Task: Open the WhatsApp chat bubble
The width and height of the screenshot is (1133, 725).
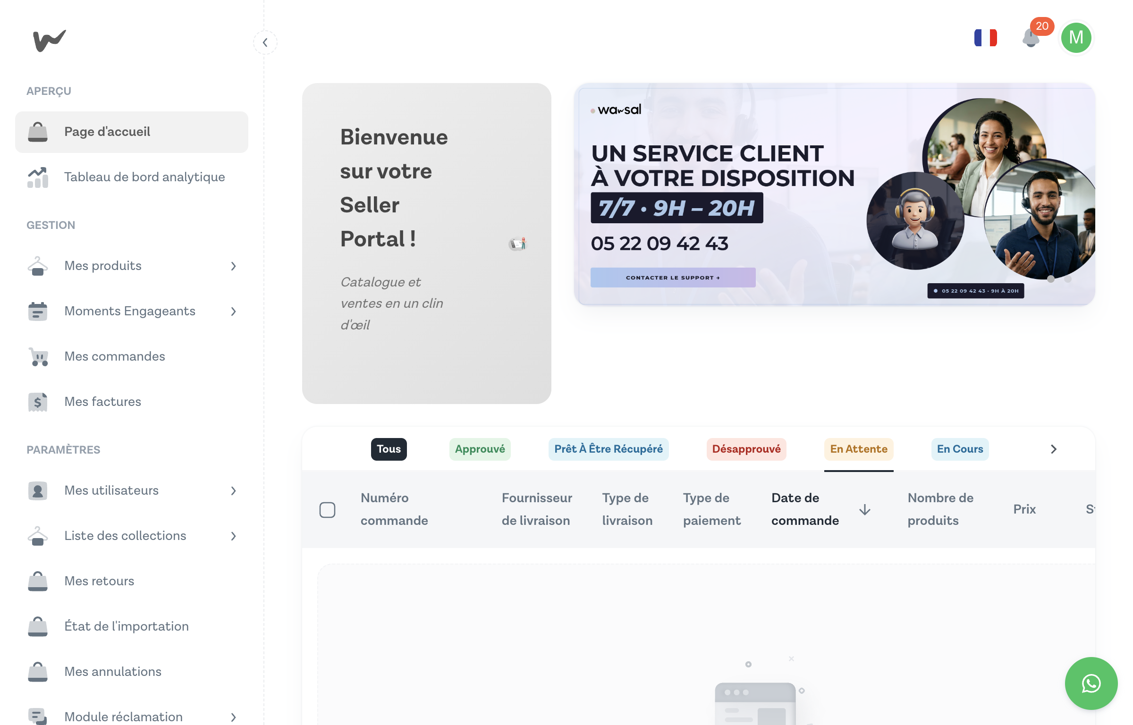Action: click(x=1091, y=683)
